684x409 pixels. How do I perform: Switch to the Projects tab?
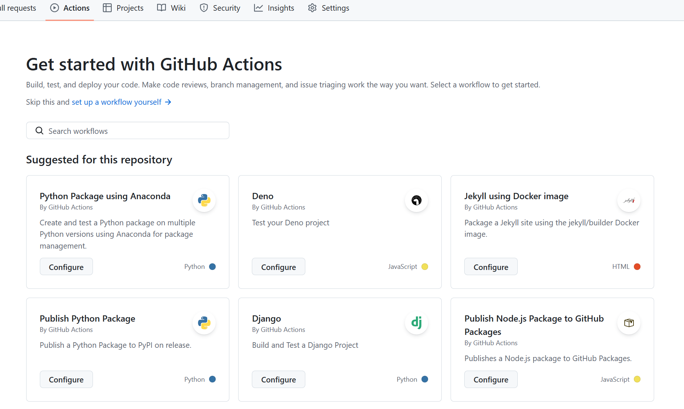tap(123, 8)
